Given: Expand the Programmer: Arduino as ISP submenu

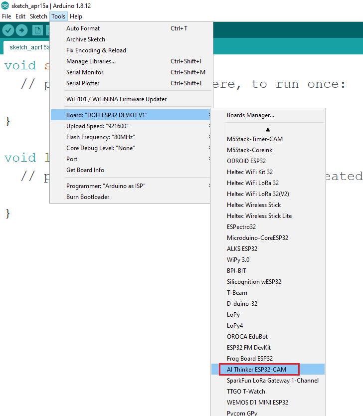Looking at the screenshot, I should click(131, 186).
